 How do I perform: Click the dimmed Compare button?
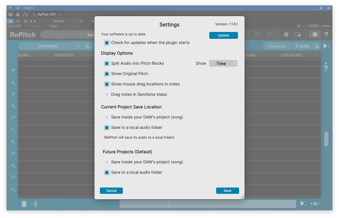coord(33,26)
